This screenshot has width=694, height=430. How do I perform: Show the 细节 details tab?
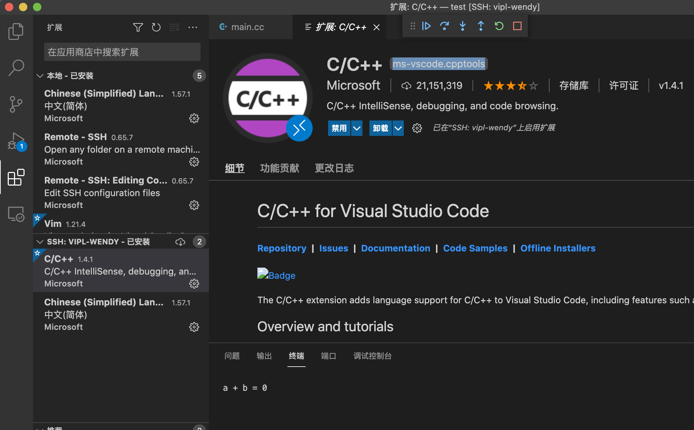[234, 168]
